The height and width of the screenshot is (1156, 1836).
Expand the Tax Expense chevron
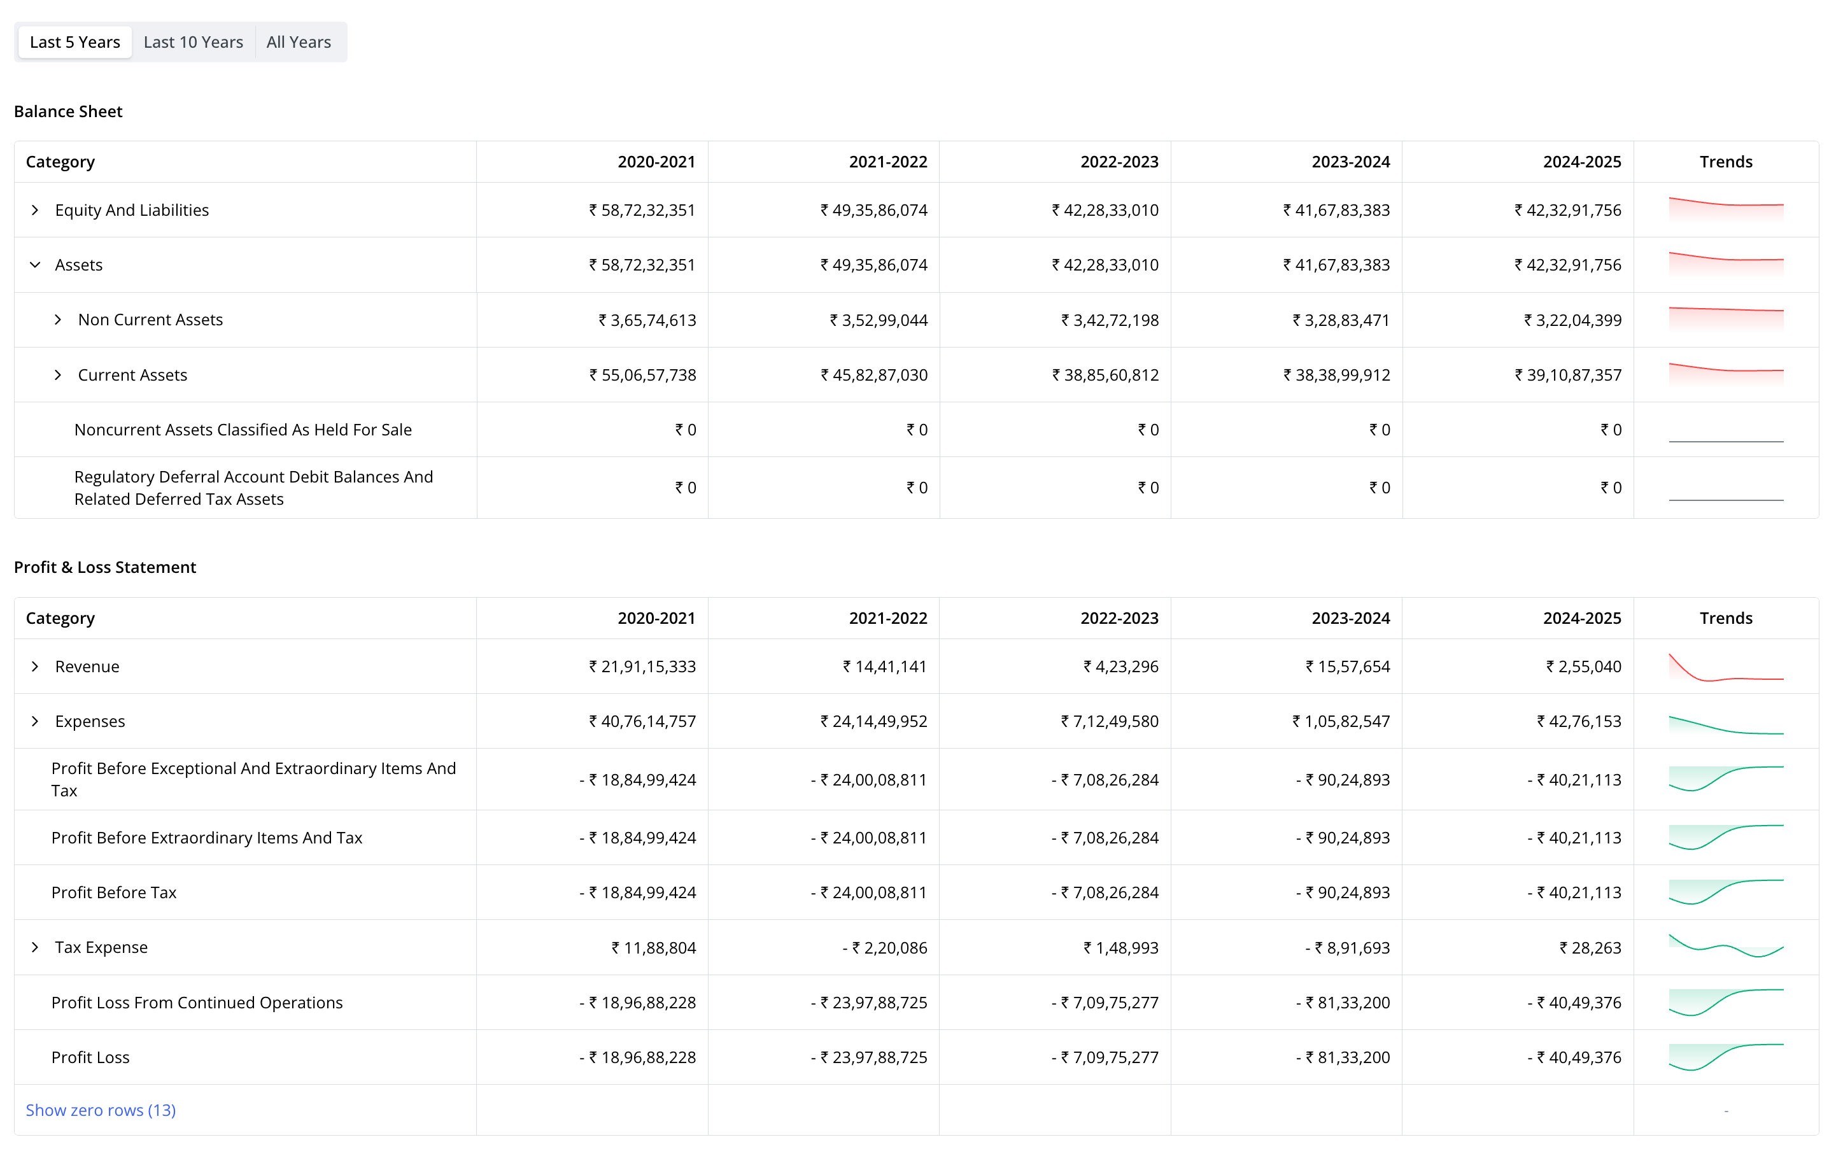click(35, 947)
